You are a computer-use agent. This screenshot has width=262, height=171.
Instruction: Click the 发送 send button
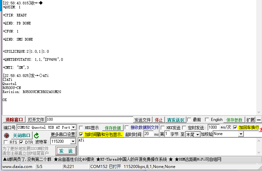point(66,151)
